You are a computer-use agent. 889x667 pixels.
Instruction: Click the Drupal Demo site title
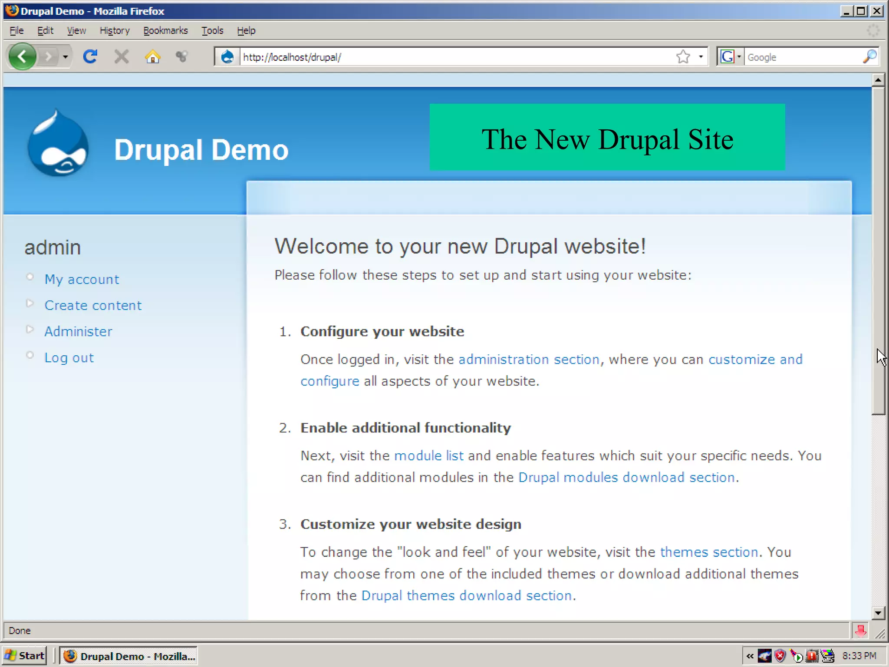point(201,150)
